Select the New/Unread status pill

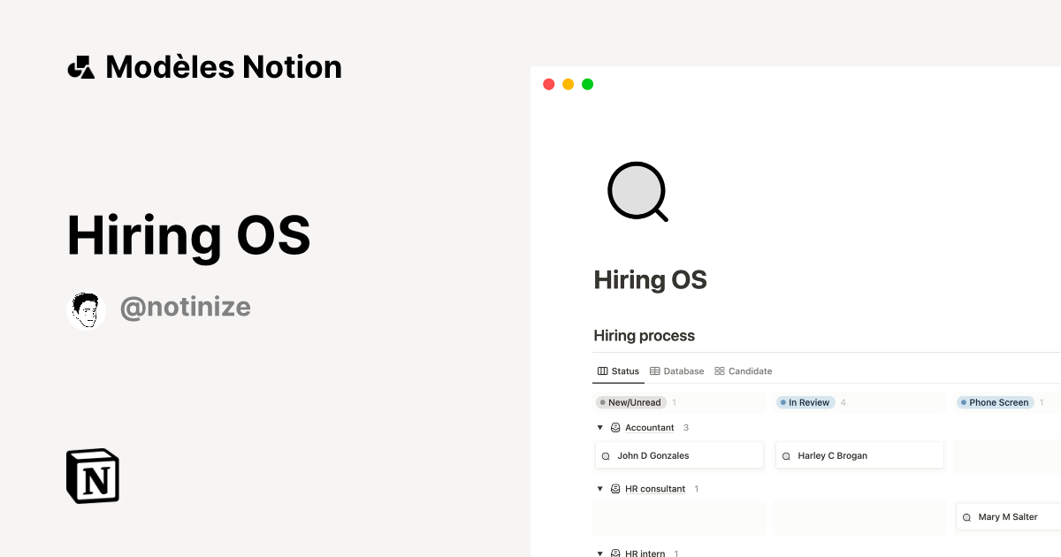tap(630, 402)
